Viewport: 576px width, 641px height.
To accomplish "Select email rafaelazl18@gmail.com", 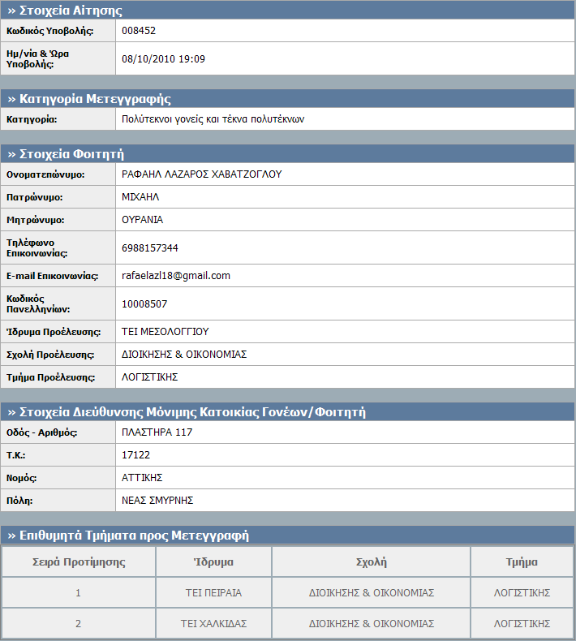I will pyautogui.click(x=176, y=276).
